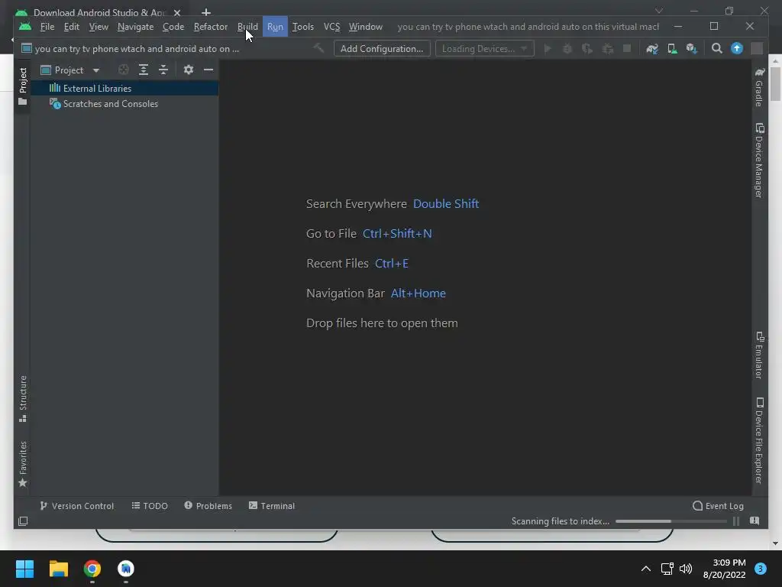Image resolution: width=782 pixels, height=587 pixels.
Task: Open the Loading Devices dropdown
Action: (484, 48)
